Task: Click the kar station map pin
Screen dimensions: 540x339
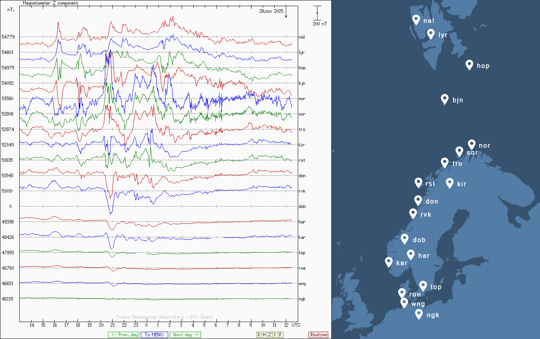Action: click(x=389, y=262)
